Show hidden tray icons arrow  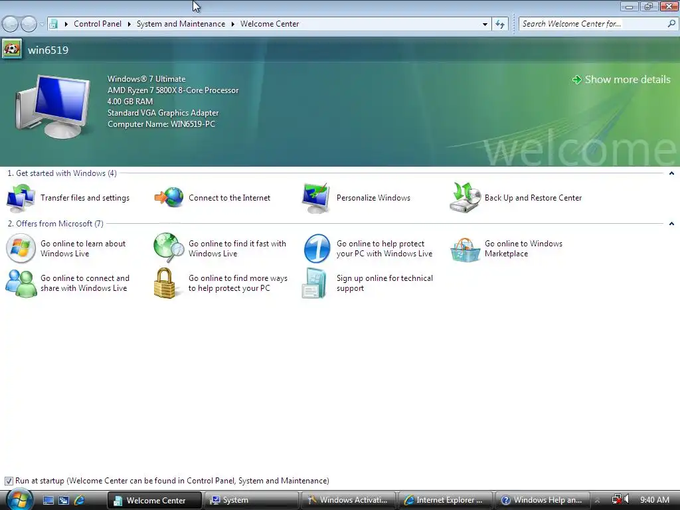pyautogui.click(x=598, y=500)
